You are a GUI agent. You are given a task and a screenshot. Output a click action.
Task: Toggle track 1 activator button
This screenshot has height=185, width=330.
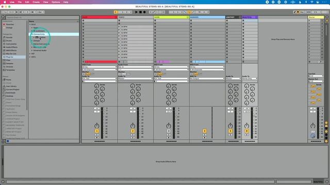[x=97, y=131]
